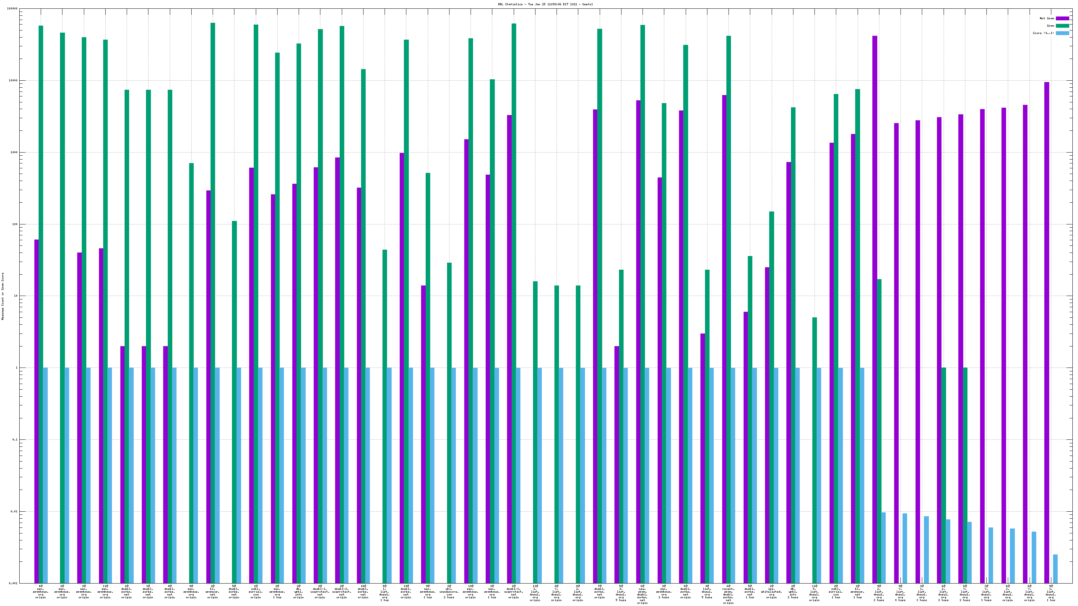Click the RBL Statistics chart title
Image resolution: width=1078 pixels, height=606 pixels.
[545, 4]
